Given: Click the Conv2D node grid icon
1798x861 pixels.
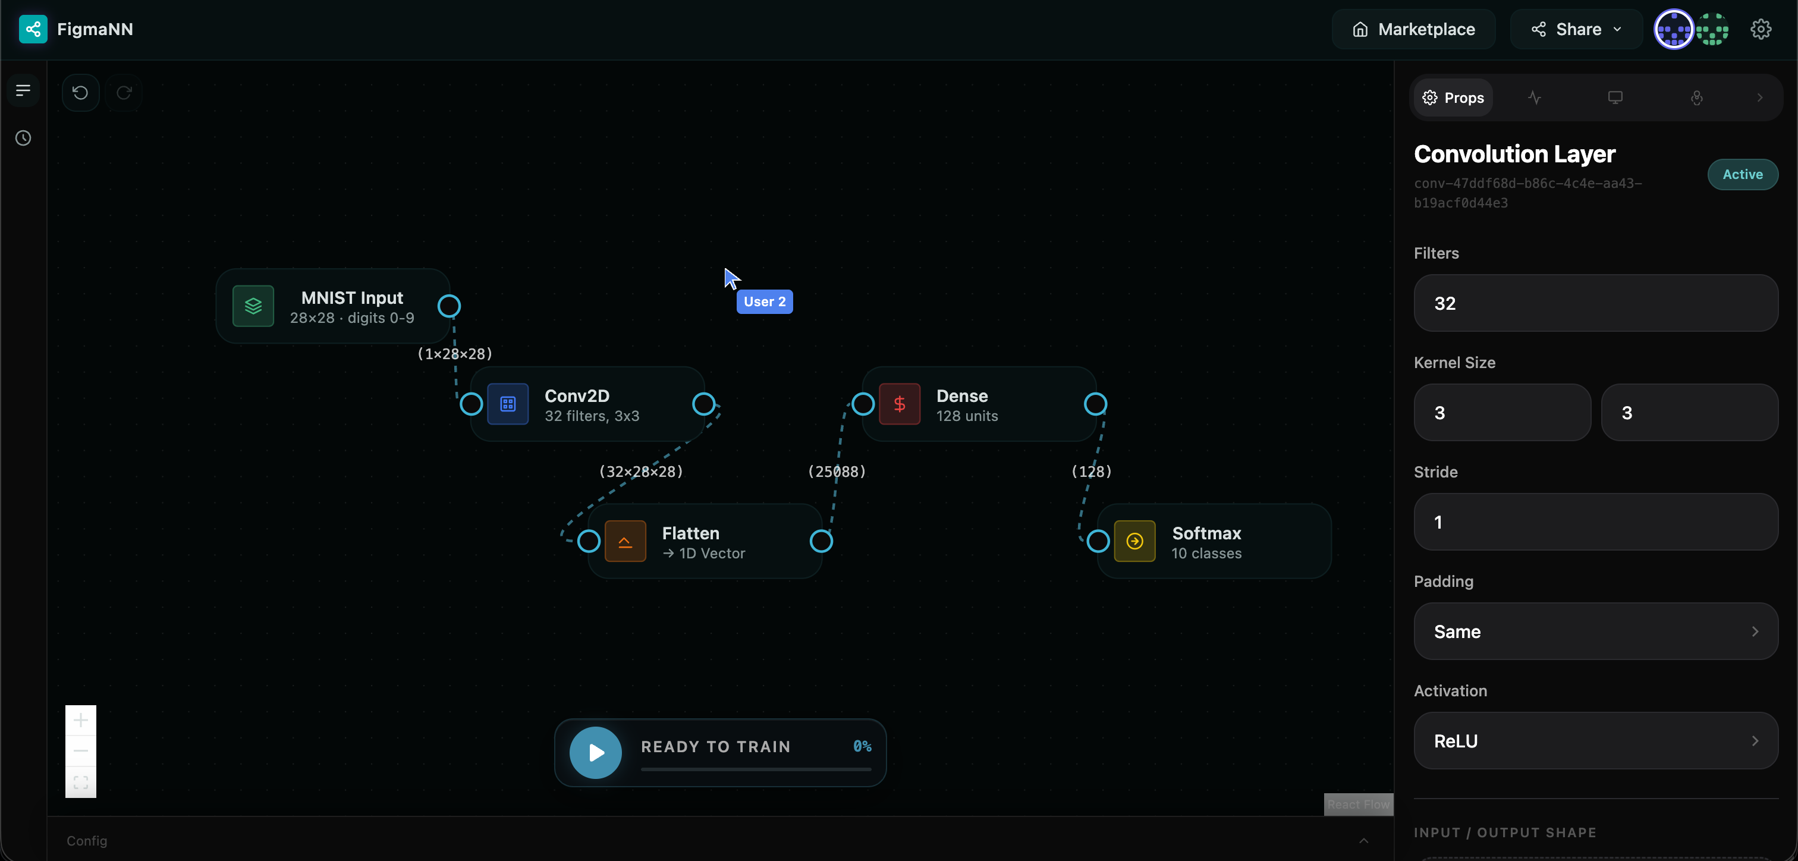Looking at the screenshot, I should [x=507, y=404].
